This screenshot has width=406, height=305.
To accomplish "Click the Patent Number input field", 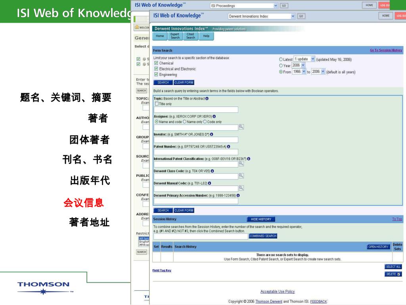I will [x=196, y=152].
